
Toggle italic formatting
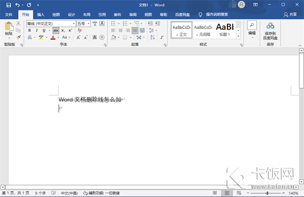click(x=36, y=30)
